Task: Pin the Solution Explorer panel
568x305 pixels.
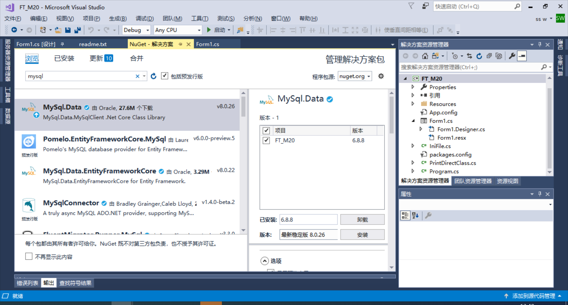Action: [x=540, y=45]
